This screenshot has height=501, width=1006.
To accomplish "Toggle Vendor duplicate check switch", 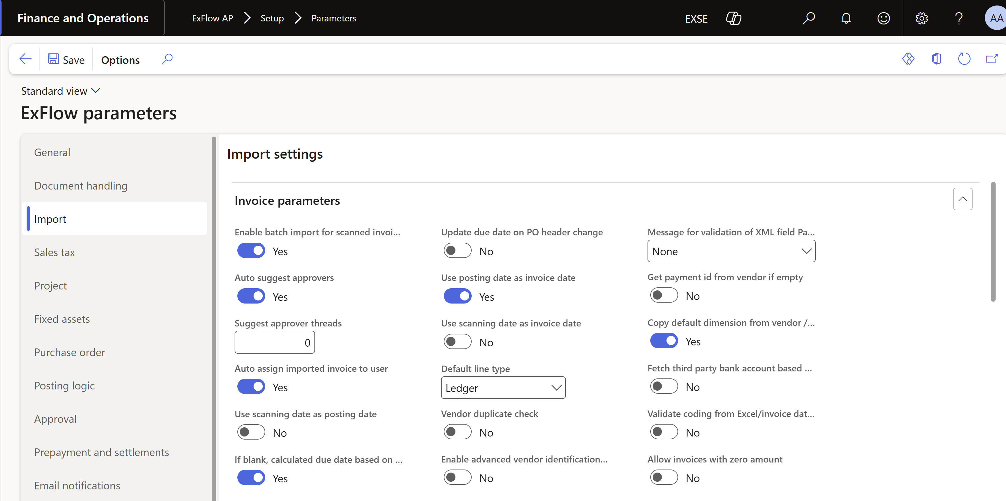I will [458, 432].
